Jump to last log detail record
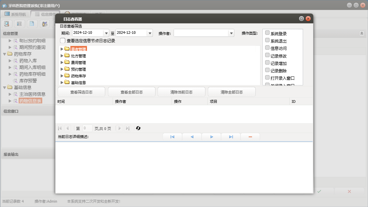 tap(231, 137)
